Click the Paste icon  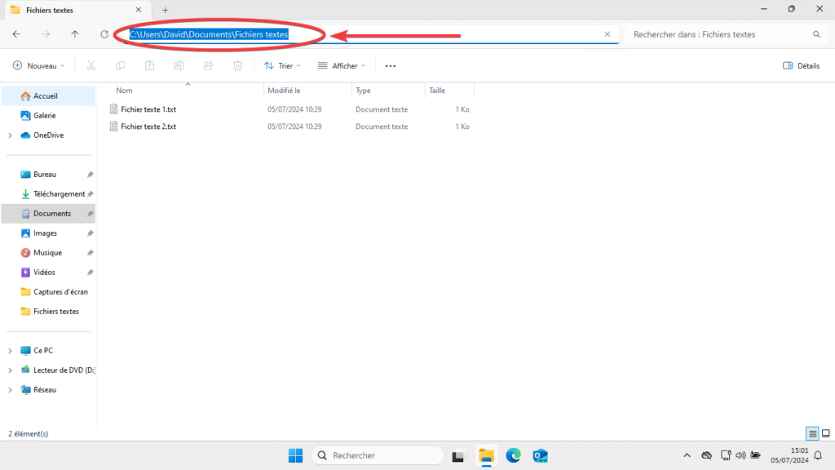coord(149,65)
